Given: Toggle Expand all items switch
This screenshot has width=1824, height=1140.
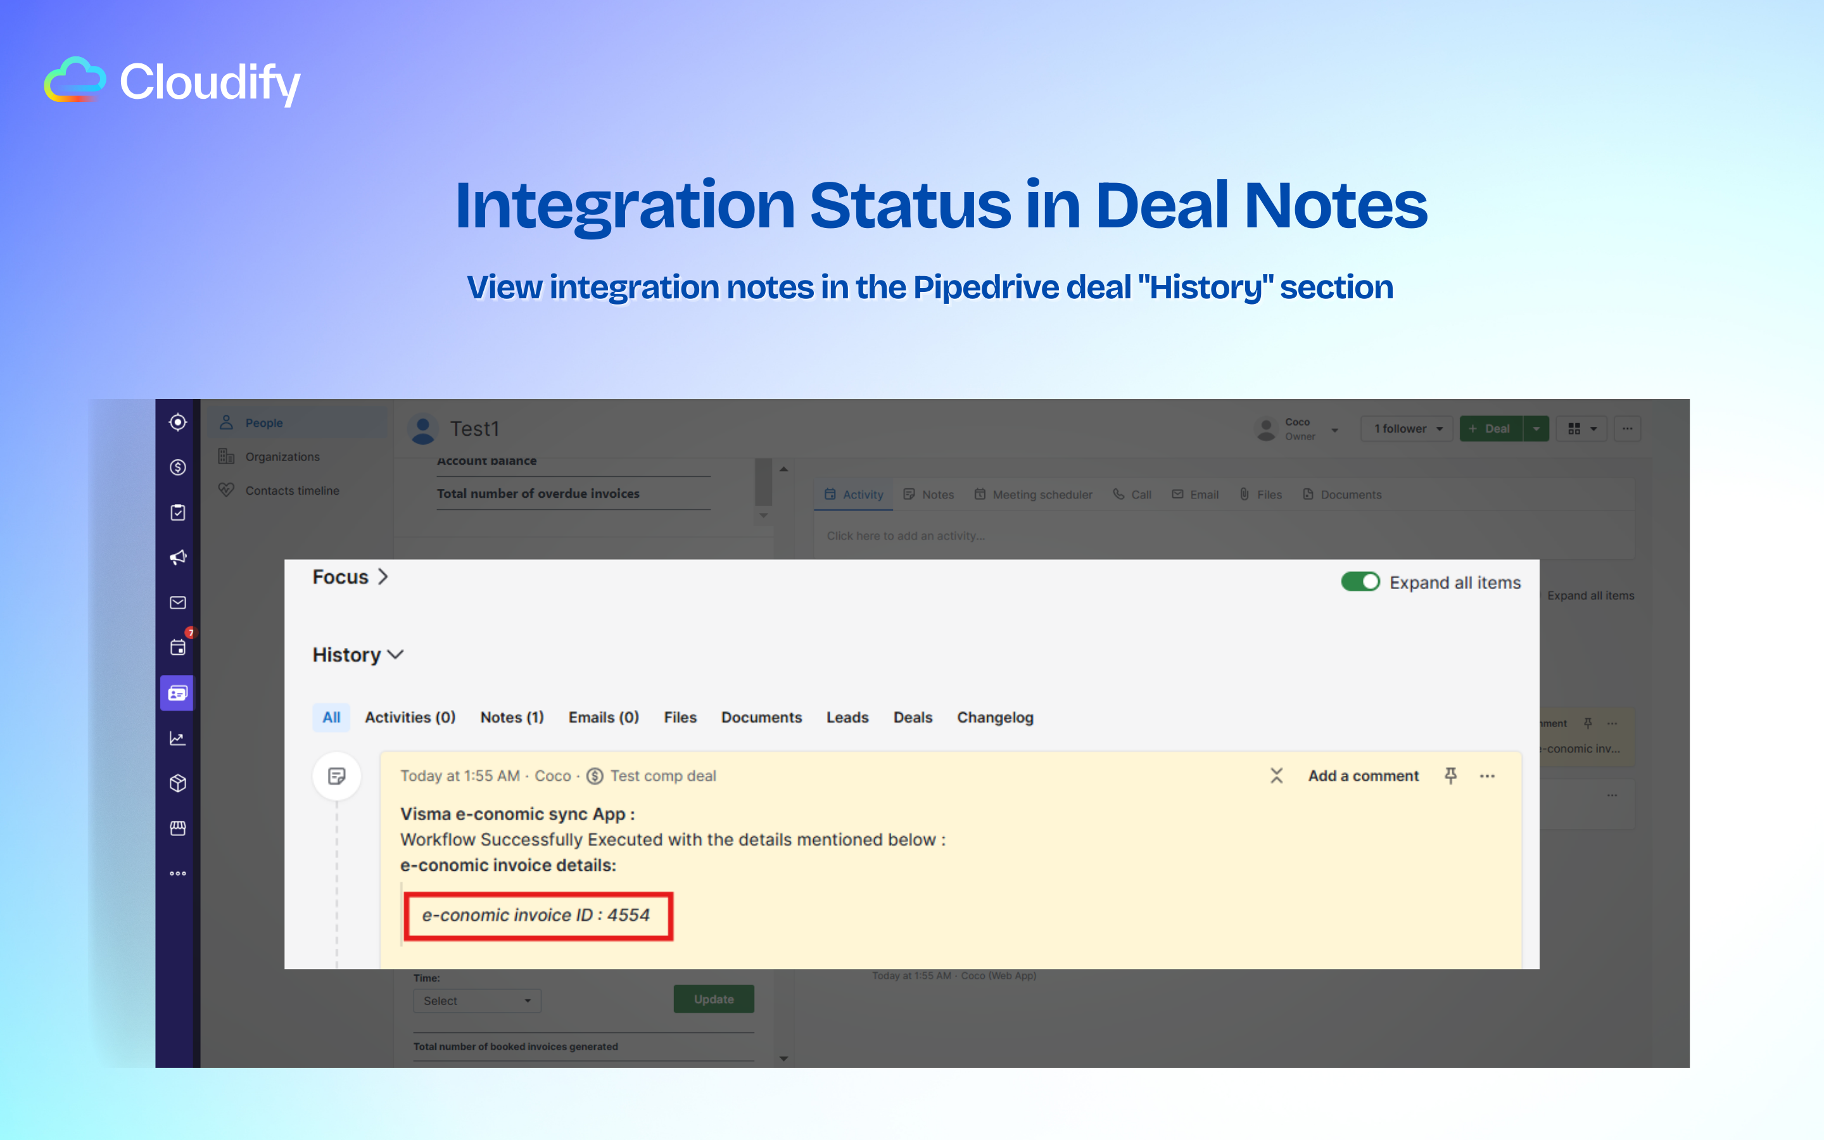Looking at the screenshot, I should (1360, 582).
